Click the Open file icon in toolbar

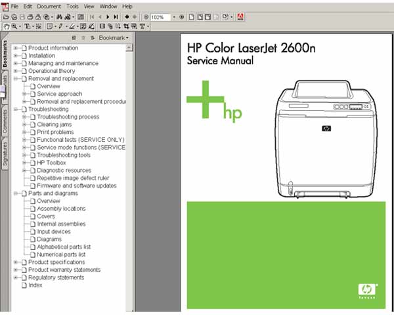tap(6, 17)
